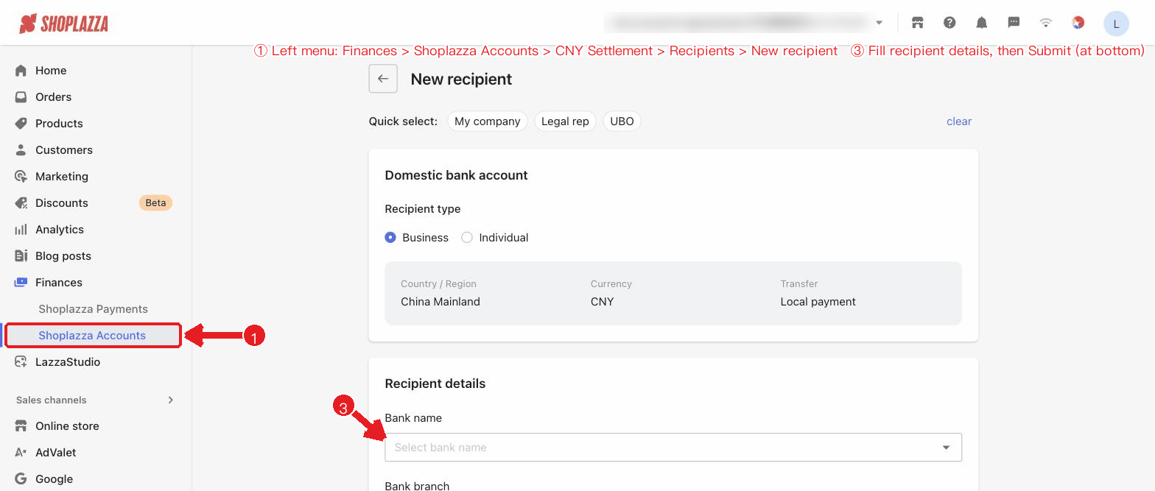
Task: Open Customers in the sidebar
Action: point(64,150)
